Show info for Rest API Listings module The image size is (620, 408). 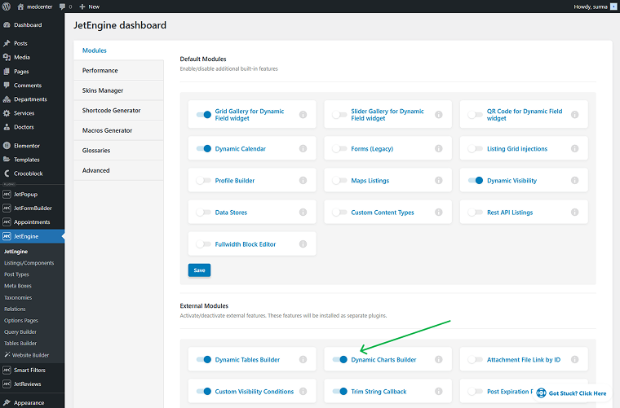point(574,213)
